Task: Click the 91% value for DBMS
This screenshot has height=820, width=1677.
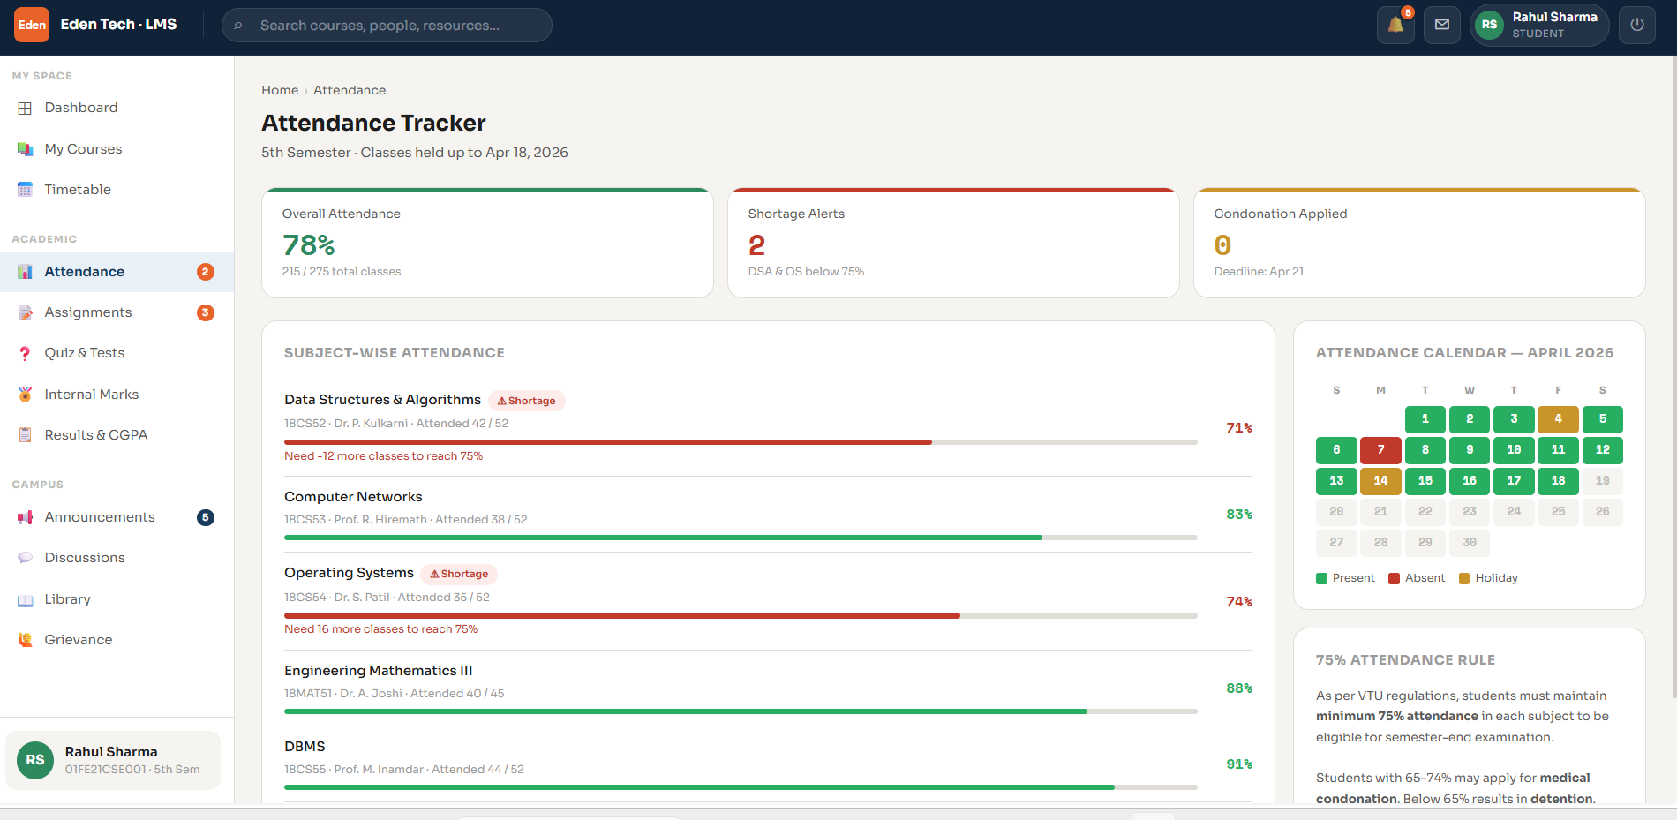Action: [x=1239, y=764]
